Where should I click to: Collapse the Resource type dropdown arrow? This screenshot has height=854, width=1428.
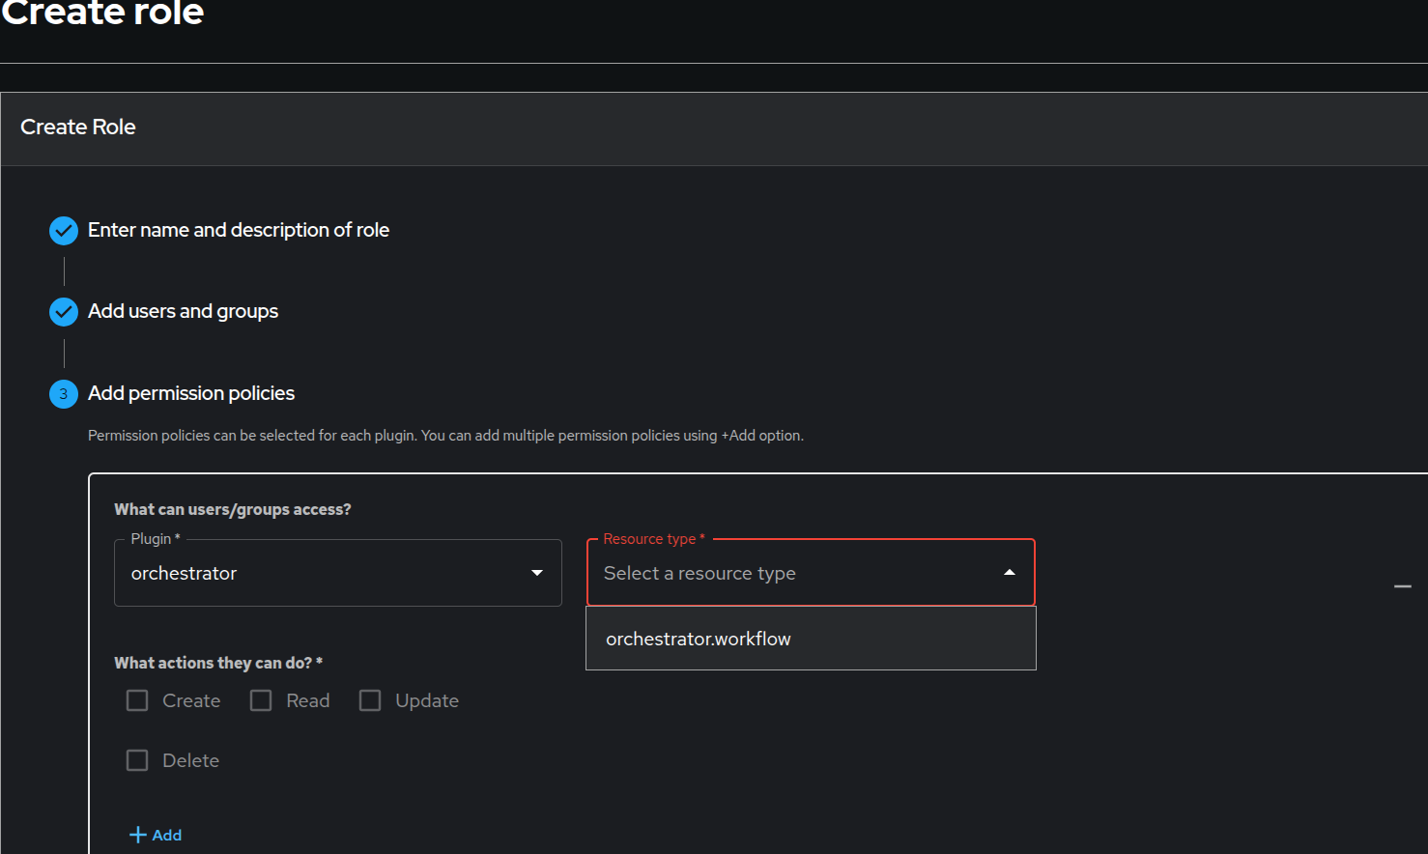1010,573
